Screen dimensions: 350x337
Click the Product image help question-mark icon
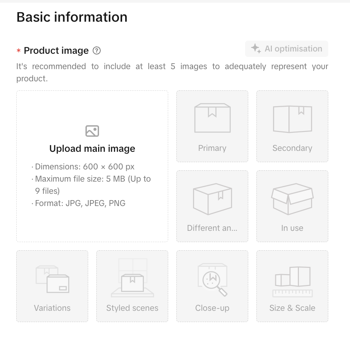click(96, 51)
